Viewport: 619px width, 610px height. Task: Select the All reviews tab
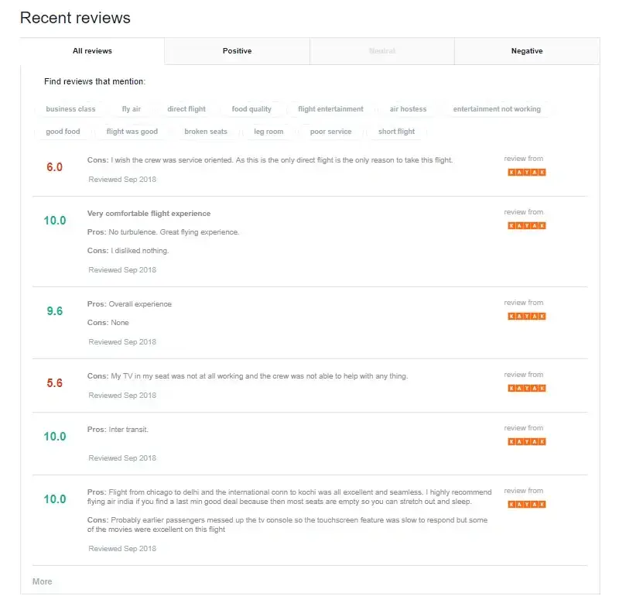92,51
